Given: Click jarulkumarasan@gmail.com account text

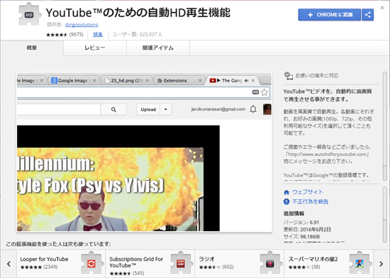Looking at the screenshot, I should point(218,109).
